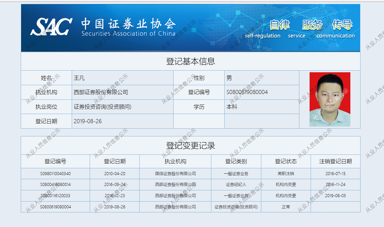This screenshot has height=227, width=384.
Task: Click the 登记状态 column header
Action: (286, 162)
